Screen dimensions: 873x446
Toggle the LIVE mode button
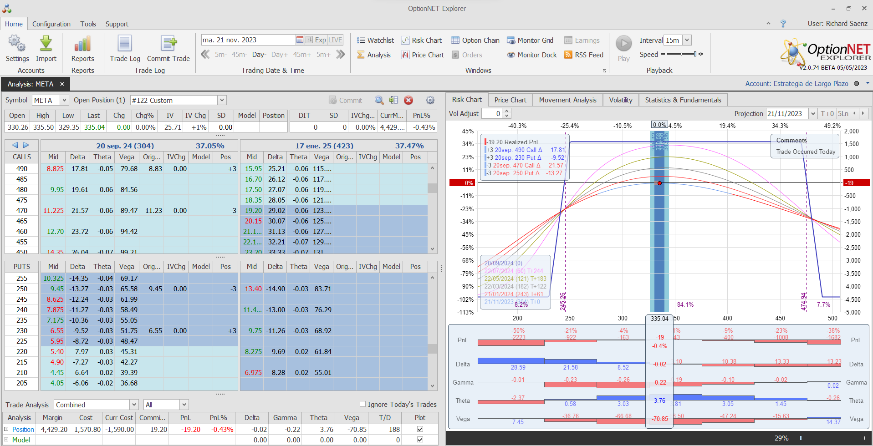335,40
